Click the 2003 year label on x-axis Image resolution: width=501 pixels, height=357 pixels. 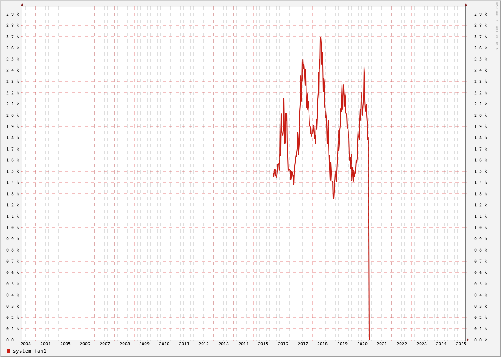[26, 344]
